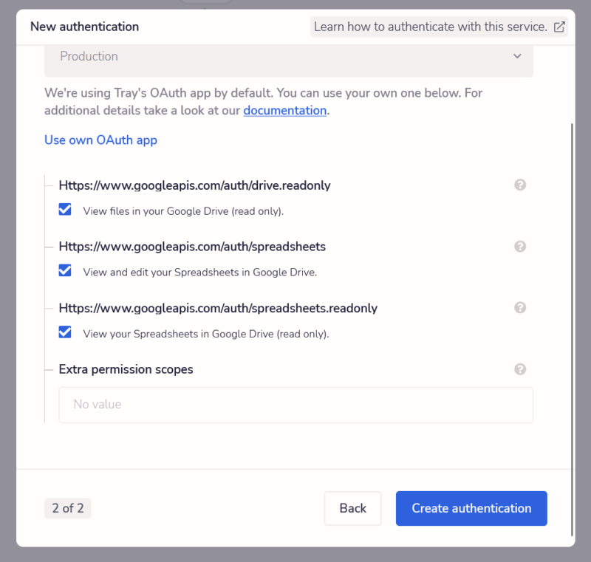This screenshot has width=591, height=562.
Task: Click help icon for spreadsheets.readonly scope
Action: tap(520, 308)
